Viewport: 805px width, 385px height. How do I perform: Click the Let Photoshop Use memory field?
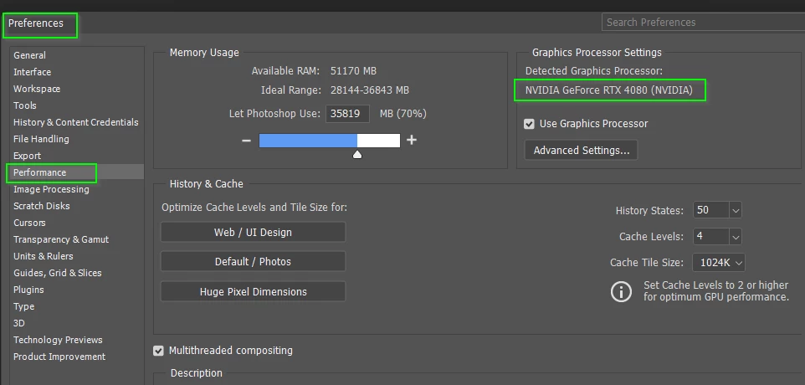tap(347, 114)
